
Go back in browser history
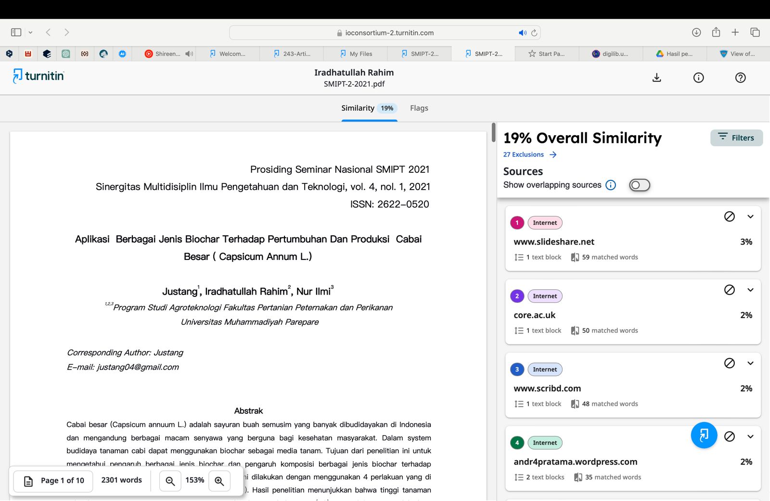(x=48, y=32)
